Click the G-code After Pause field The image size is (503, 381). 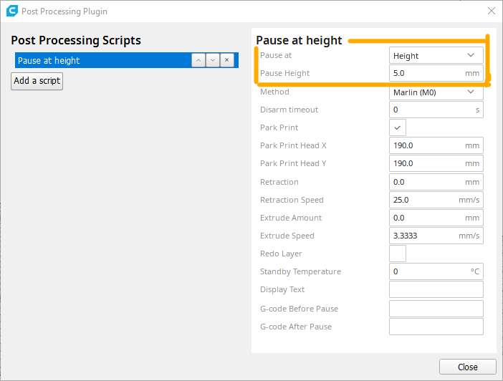click(436, 327)
